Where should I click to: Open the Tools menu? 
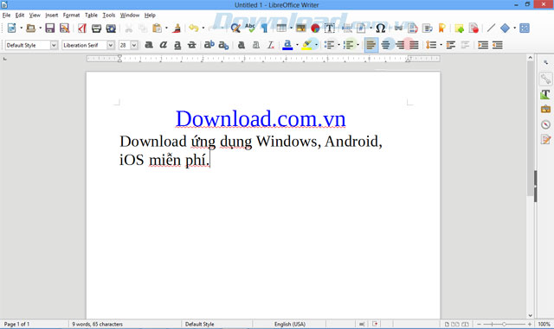click(109, 16)
